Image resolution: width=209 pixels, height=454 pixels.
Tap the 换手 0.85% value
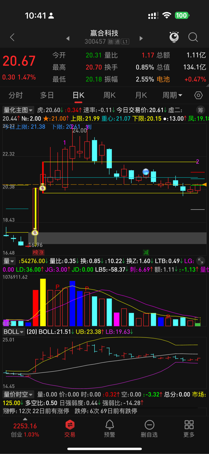click(x=145, y=67)
